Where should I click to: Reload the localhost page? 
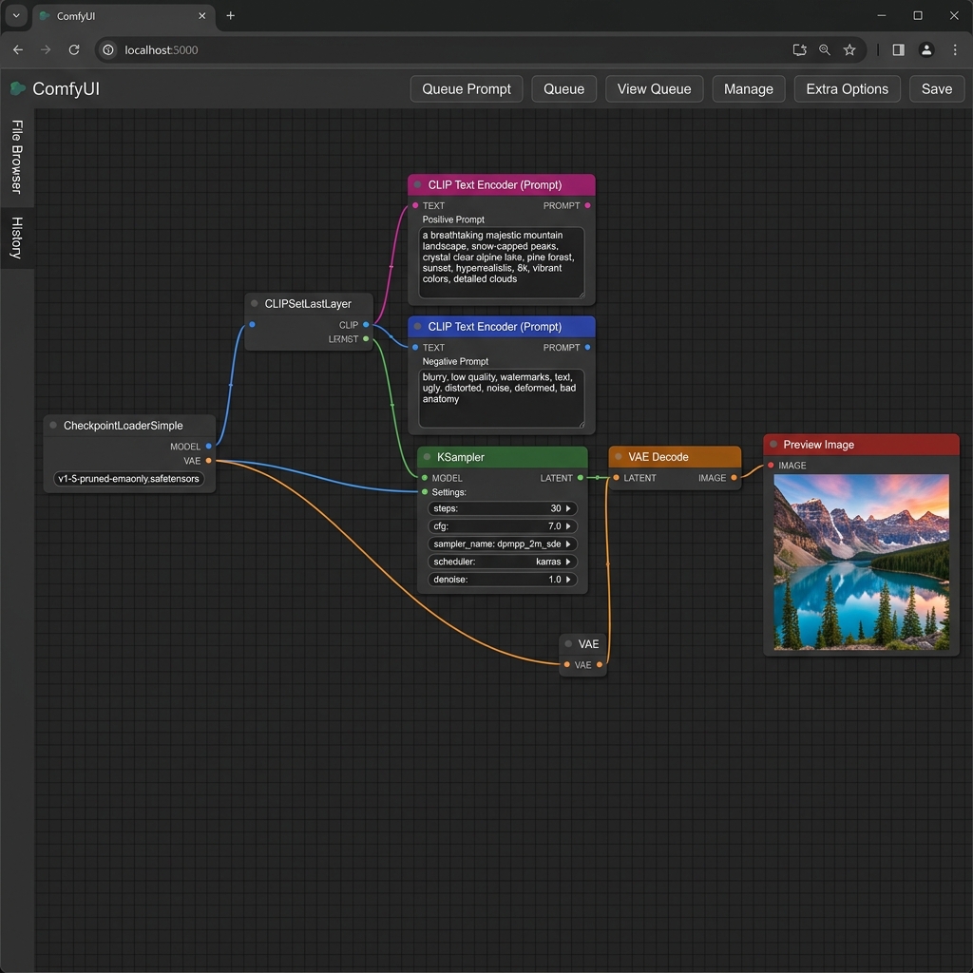click(x=74, y=49)
